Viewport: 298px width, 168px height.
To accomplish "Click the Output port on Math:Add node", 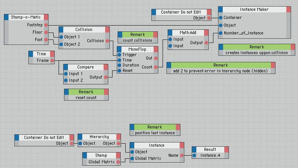I will click(x=206, y=43).
